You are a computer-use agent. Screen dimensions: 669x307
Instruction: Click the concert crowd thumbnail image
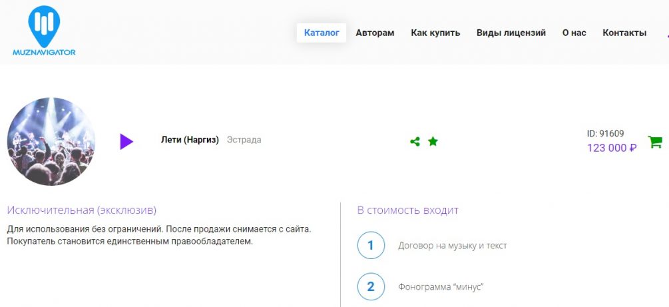click(51, 141)
